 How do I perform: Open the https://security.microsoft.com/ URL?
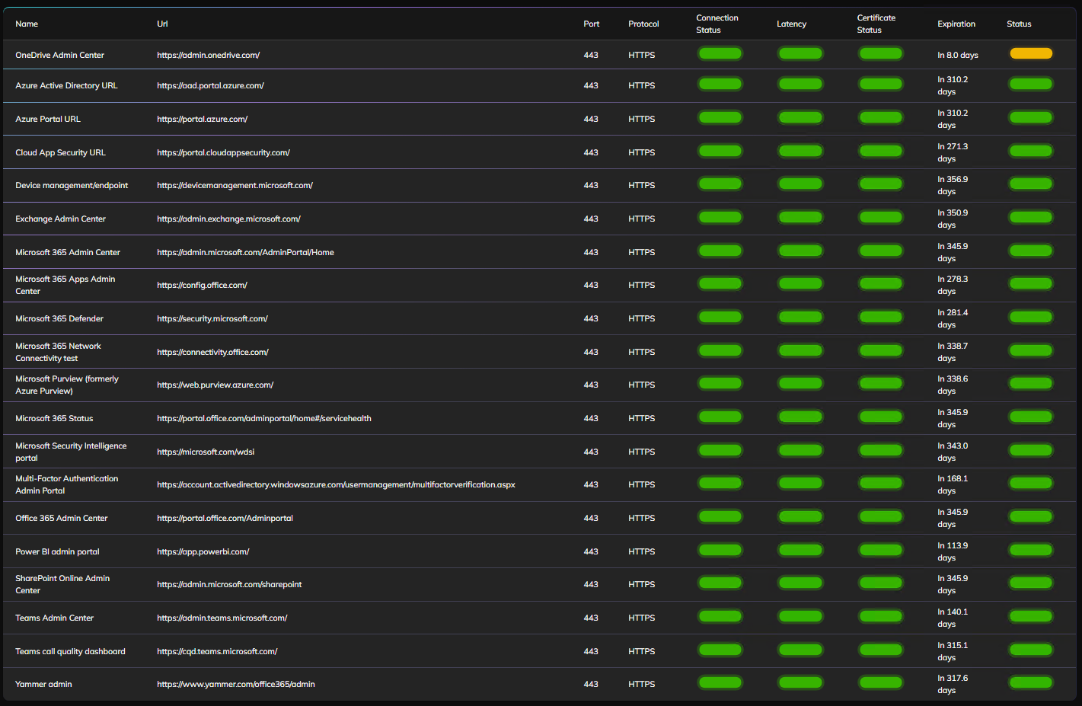[x=212, y=318]
